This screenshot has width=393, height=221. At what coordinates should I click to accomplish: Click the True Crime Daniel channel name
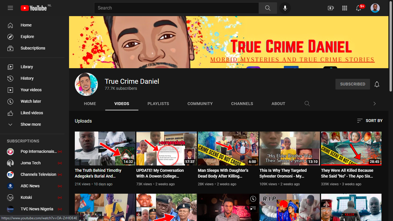132,81
